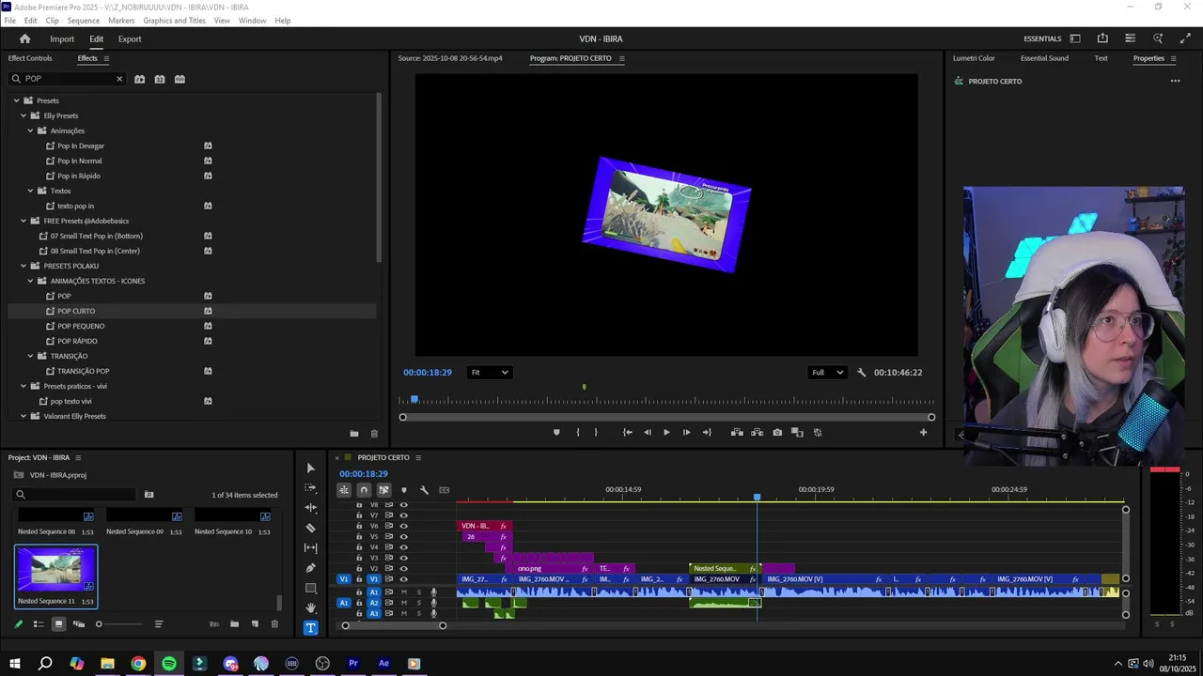Collapse the TRANSIÇÃO folder

point(30,356)
